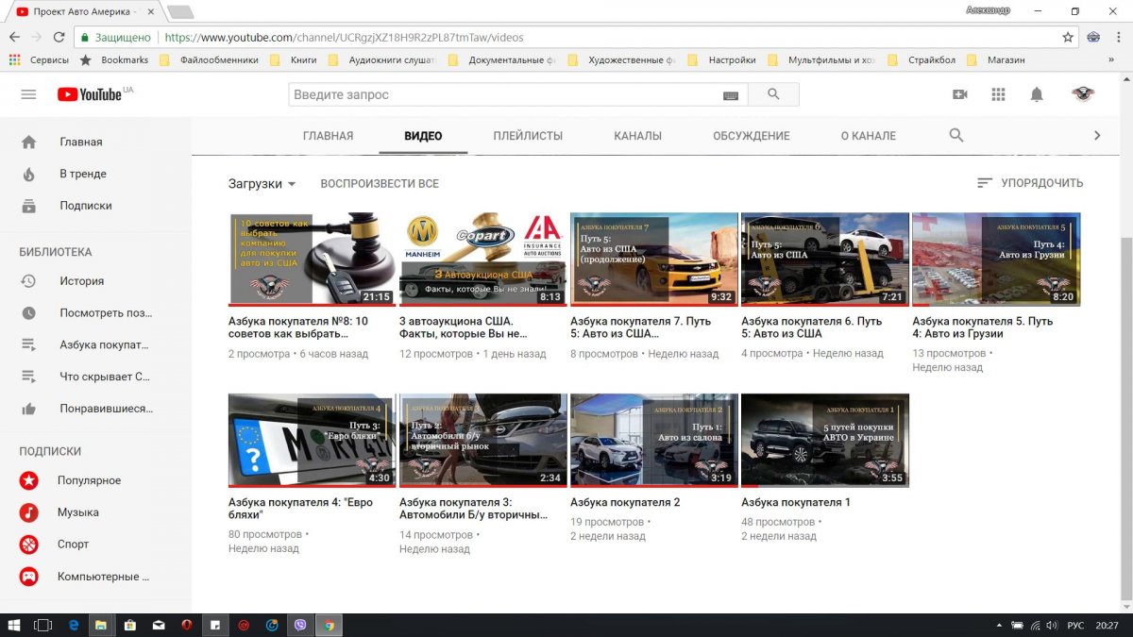
Task: Click the search magnifier button
Action: coord(773,94)
